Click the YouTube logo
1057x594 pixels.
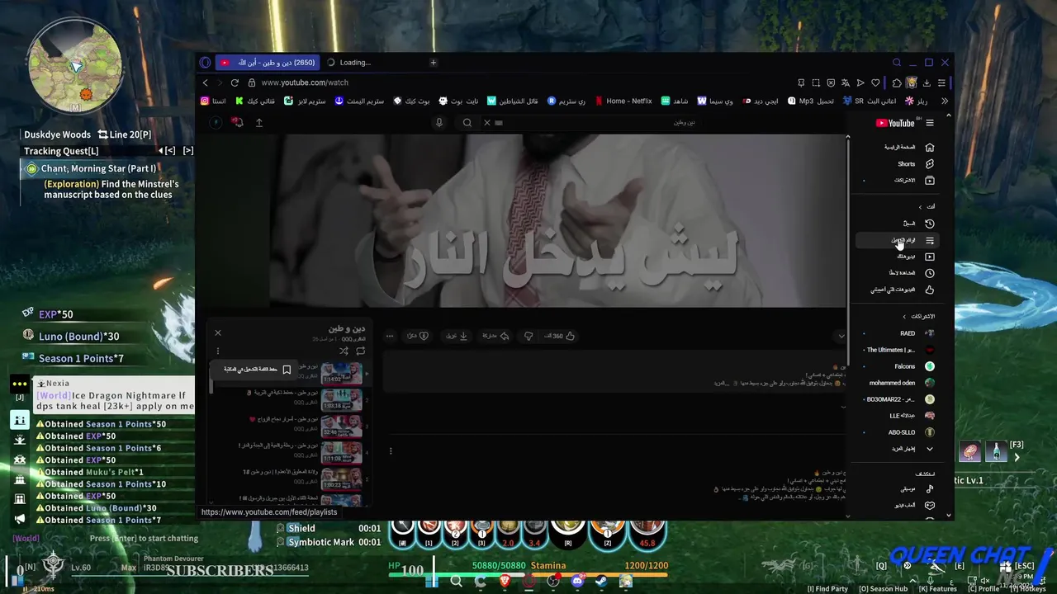(896, 123)
